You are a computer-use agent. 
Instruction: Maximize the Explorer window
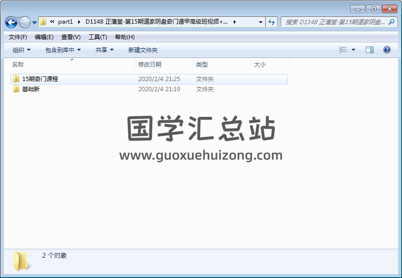[373, 9]
